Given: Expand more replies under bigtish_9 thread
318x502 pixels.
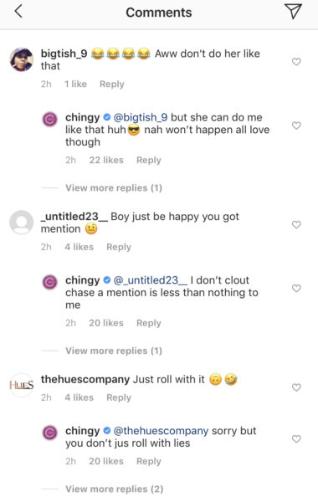Looking at the screenshot, I should (114, 187).
